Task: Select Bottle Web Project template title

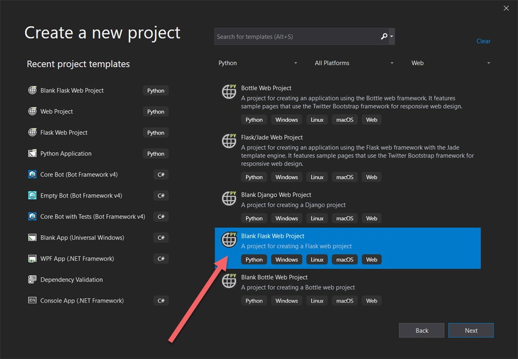Action: click(266, 88)
